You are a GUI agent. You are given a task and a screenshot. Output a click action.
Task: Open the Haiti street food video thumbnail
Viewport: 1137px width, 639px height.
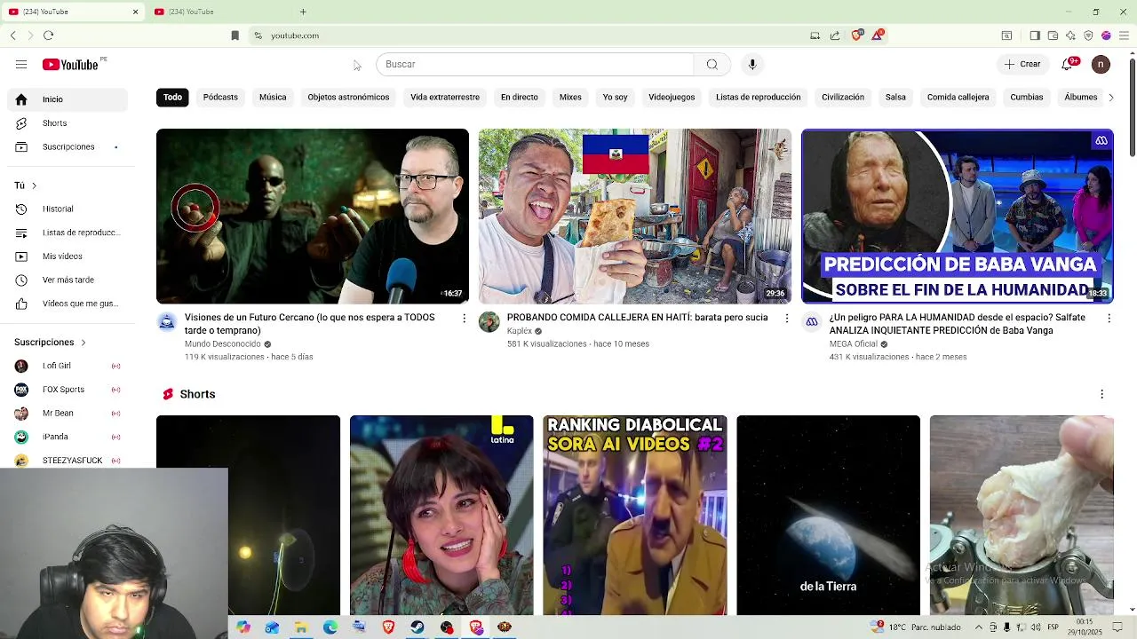coord(635,217)
